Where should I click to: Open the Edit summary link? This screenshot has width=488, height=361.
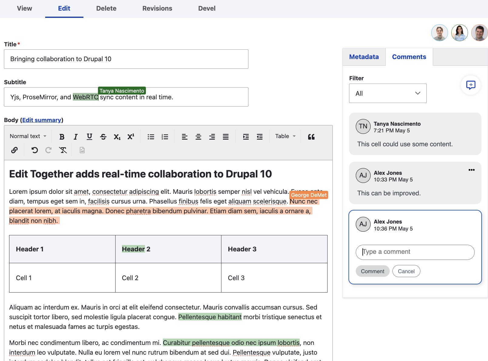42,120
